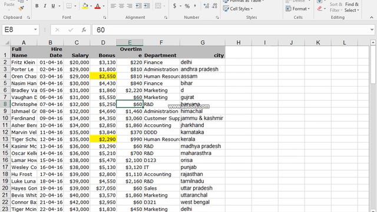377x212 pixels.
Task: Select the overtime cell $3,120
Action: (x=130, y=167)
